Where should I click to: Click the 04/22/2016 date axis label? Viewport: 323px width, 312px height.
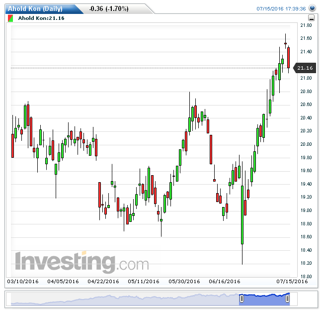click(x=103, y=281)
